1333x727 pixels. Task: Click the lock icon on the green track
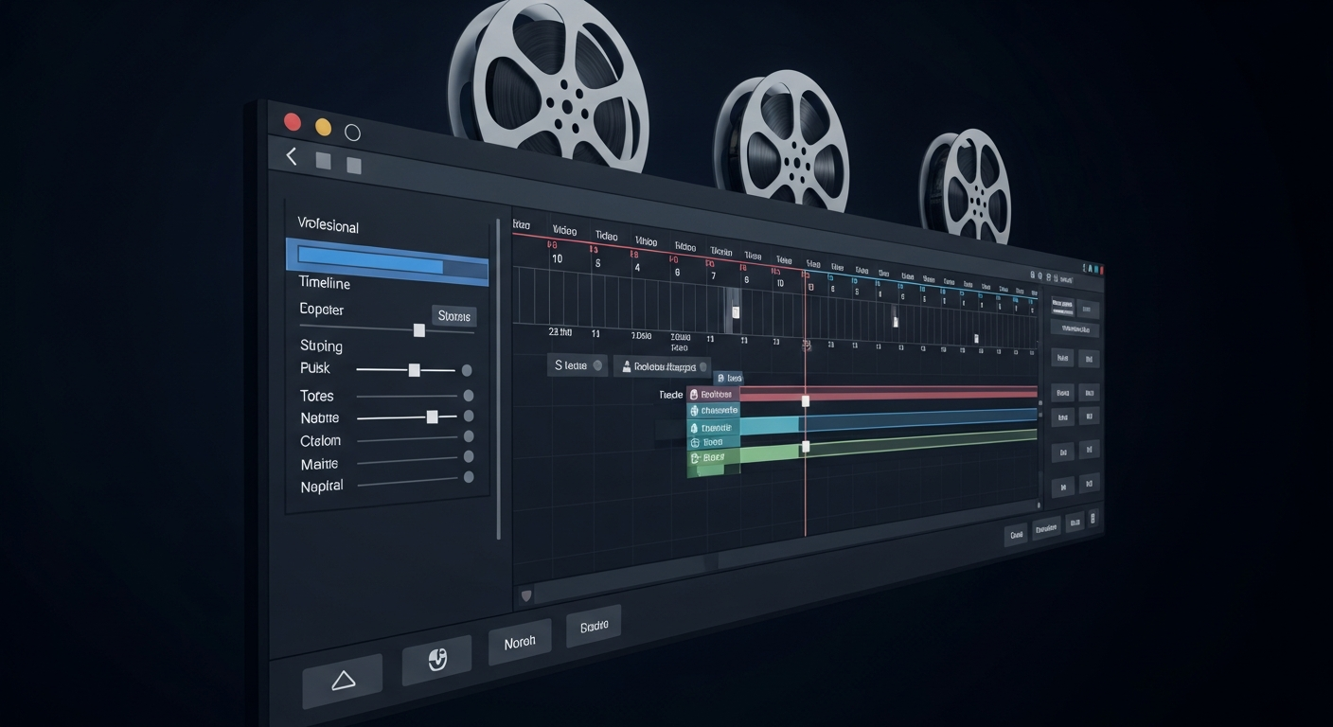tap(695, 458)
